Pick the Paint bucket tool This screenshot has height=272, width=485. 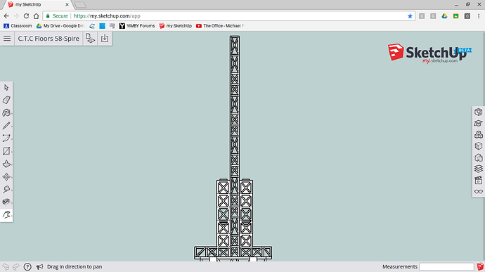[x=6, y=113]
